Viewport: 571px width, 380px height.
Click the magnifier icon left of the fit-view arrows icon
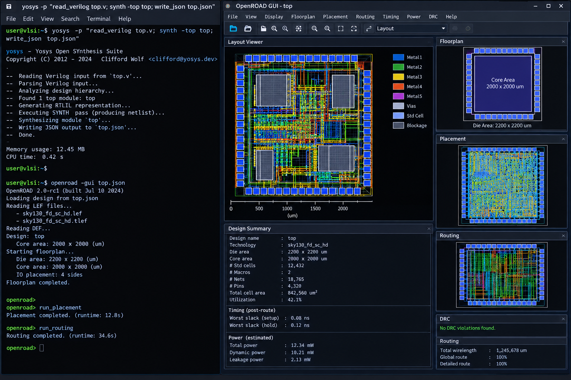point(285,29)
